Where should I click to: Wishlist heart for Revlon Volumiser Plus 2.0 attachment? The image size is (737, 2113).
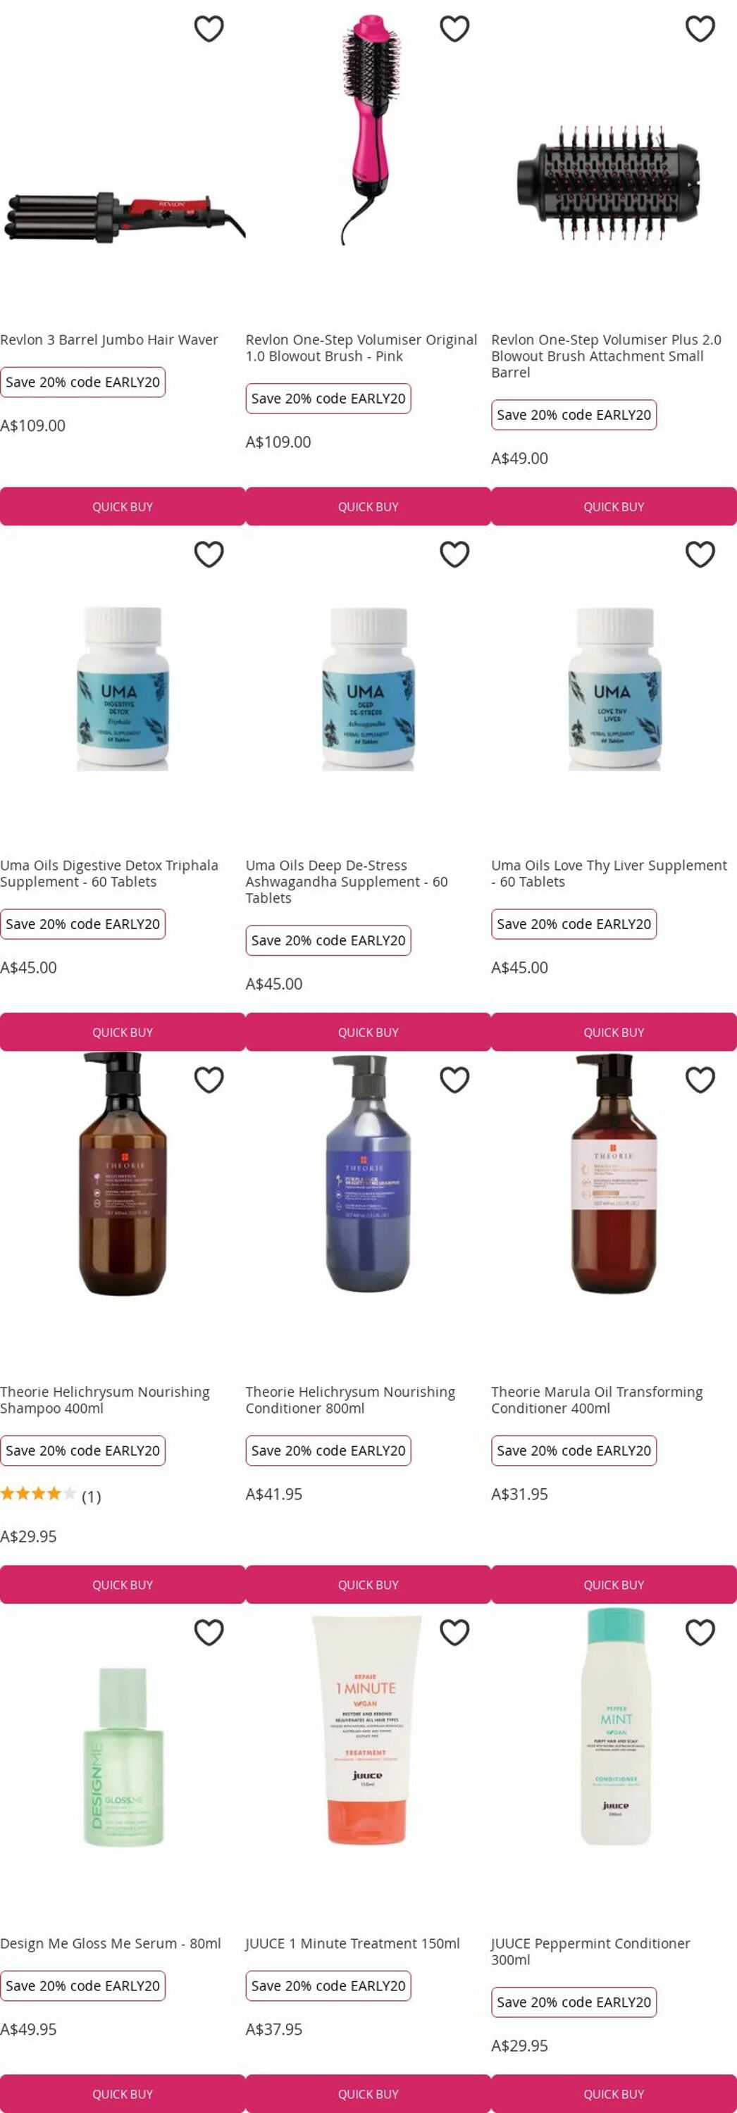699,29
